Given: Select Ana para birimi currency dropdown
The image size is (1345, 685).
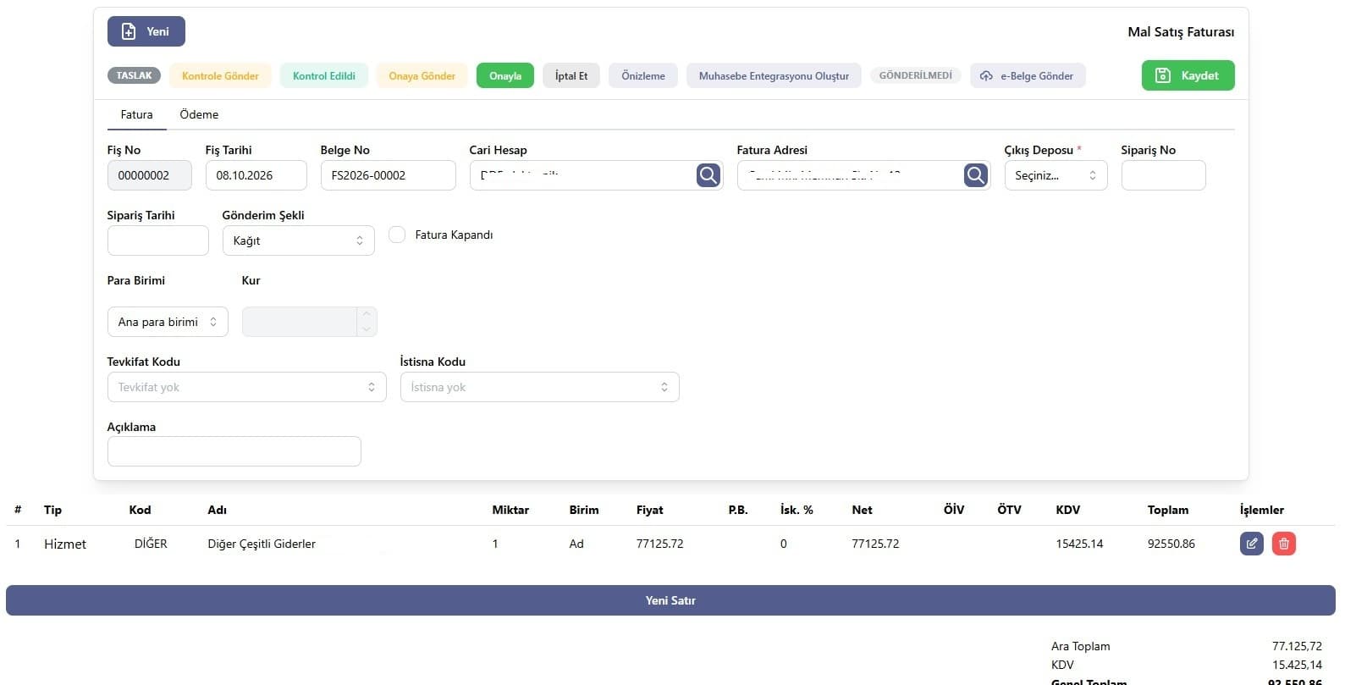Looking at the screenshot, I should [168, 322].
